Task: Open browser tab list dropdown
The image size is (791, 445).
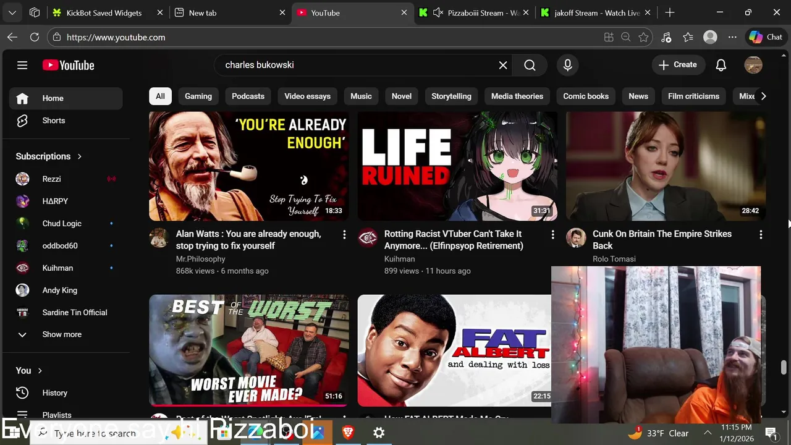Action: pyautogui.click(x=12, y=12)
